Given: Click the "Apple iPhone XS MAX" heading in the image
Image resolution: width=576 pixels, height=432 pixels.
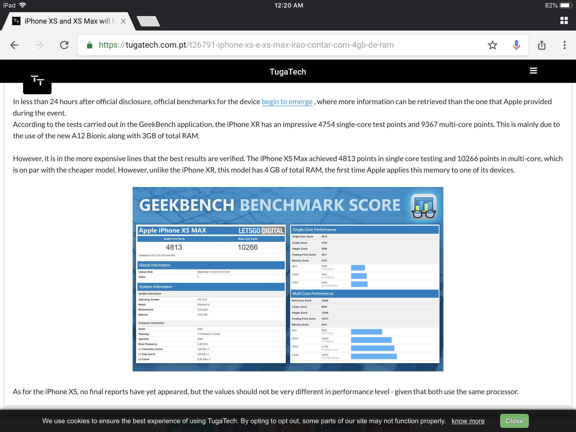Looking at the screenshot, I should 172,231.
